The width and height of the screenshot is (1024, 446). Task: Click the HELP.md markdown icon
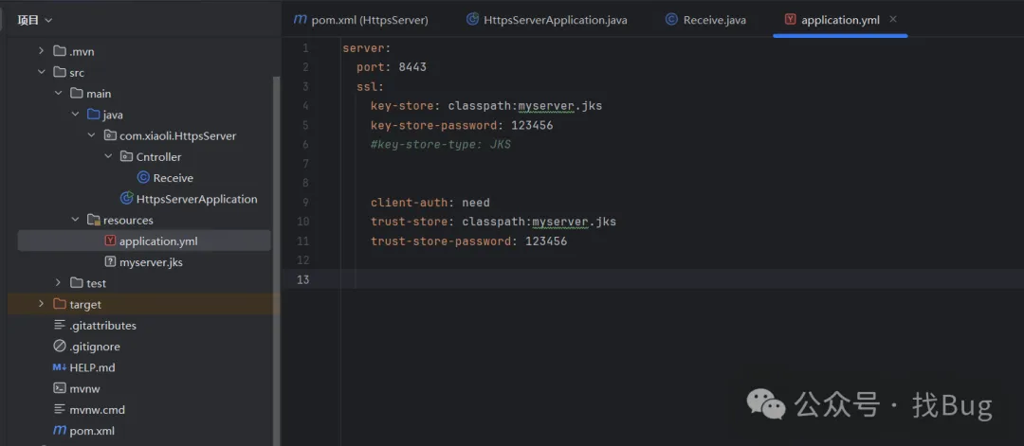[60, 367]
